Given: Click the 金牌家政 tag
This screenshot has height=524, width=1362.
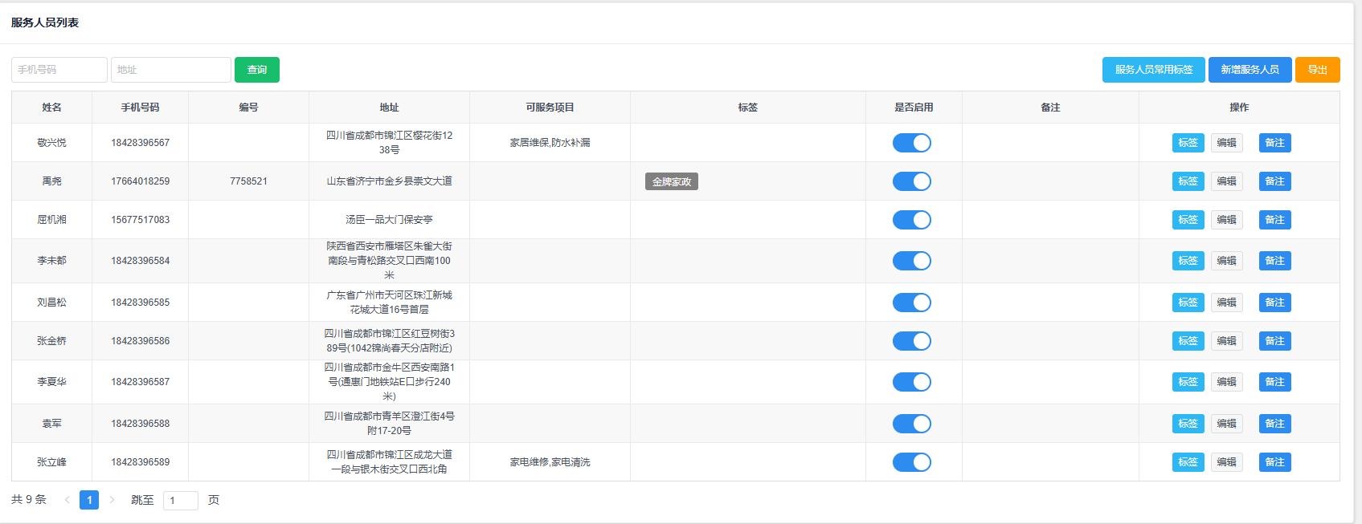Looking at the screenshot, I should click(x=671, y=181).
